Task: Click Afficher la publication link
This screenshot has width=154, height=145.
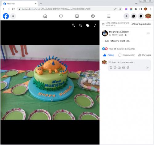Action: pos(141,24)
